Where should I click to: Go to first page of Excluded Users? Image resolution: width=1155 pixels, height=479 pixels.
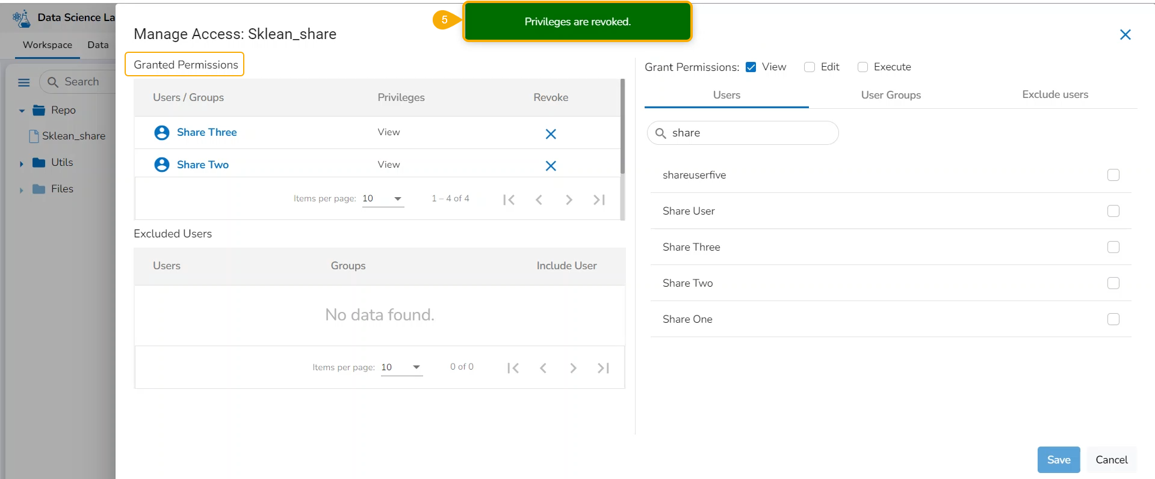513,368
